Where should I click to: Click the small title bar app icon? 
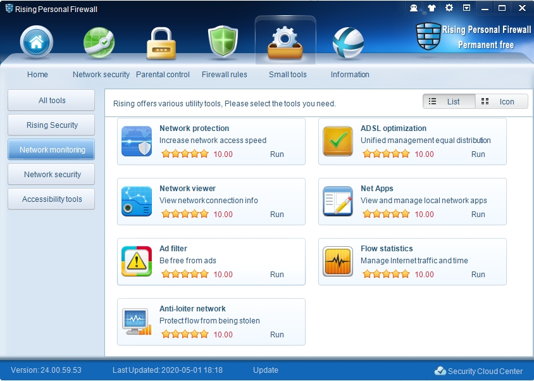click(x=9, y=8)
